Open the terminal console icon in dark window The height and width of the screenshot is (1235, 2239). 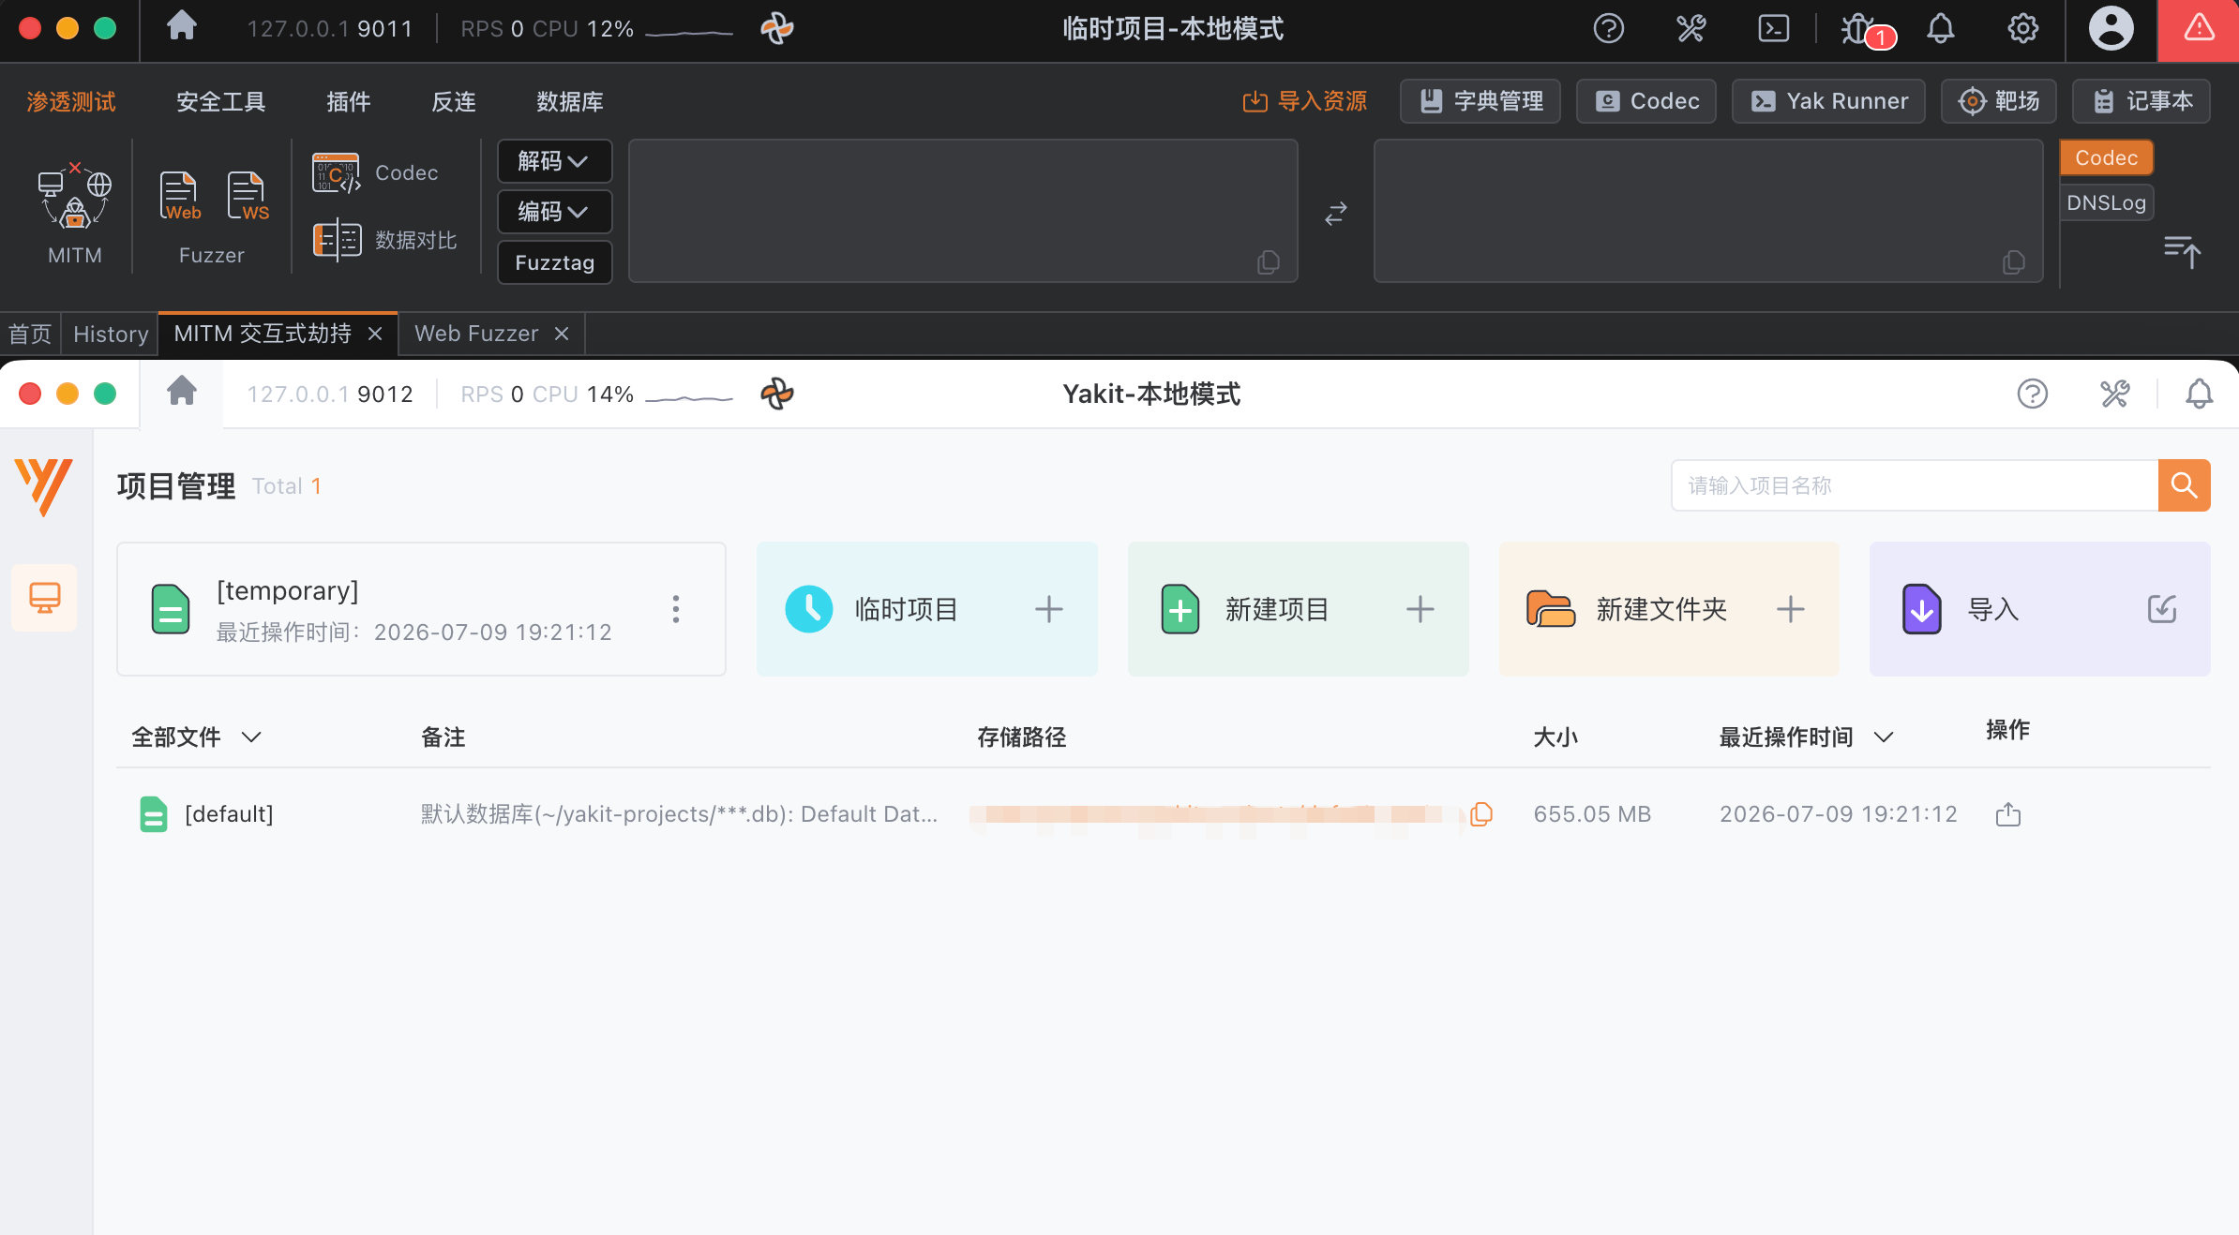coord(1774,28)
